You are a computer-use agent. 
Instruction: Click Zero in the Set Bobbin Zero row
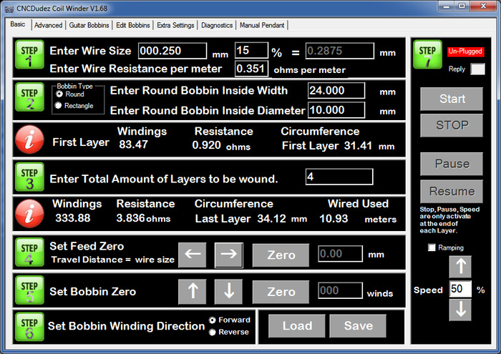click(281, 292)
